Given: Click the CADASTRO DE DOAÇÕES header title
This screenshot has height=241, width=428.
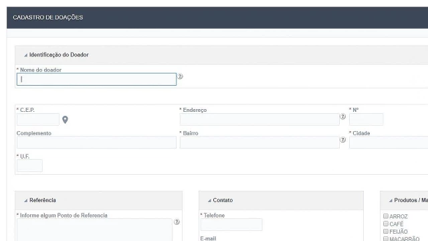Looking at the screenshot, I should [x=48, y=17].
